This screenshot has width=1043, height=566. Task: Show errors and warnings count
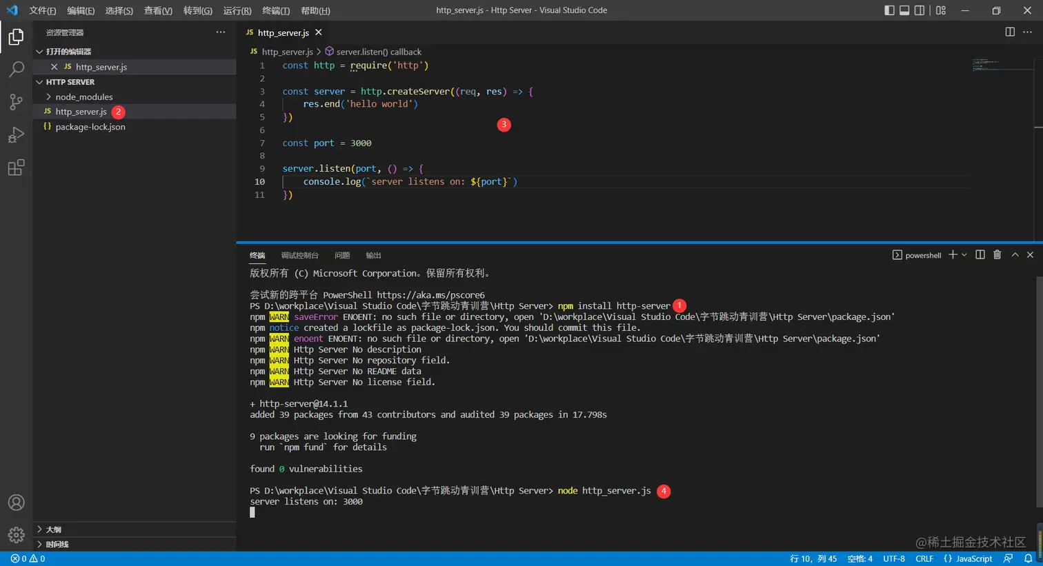[28, 558]
